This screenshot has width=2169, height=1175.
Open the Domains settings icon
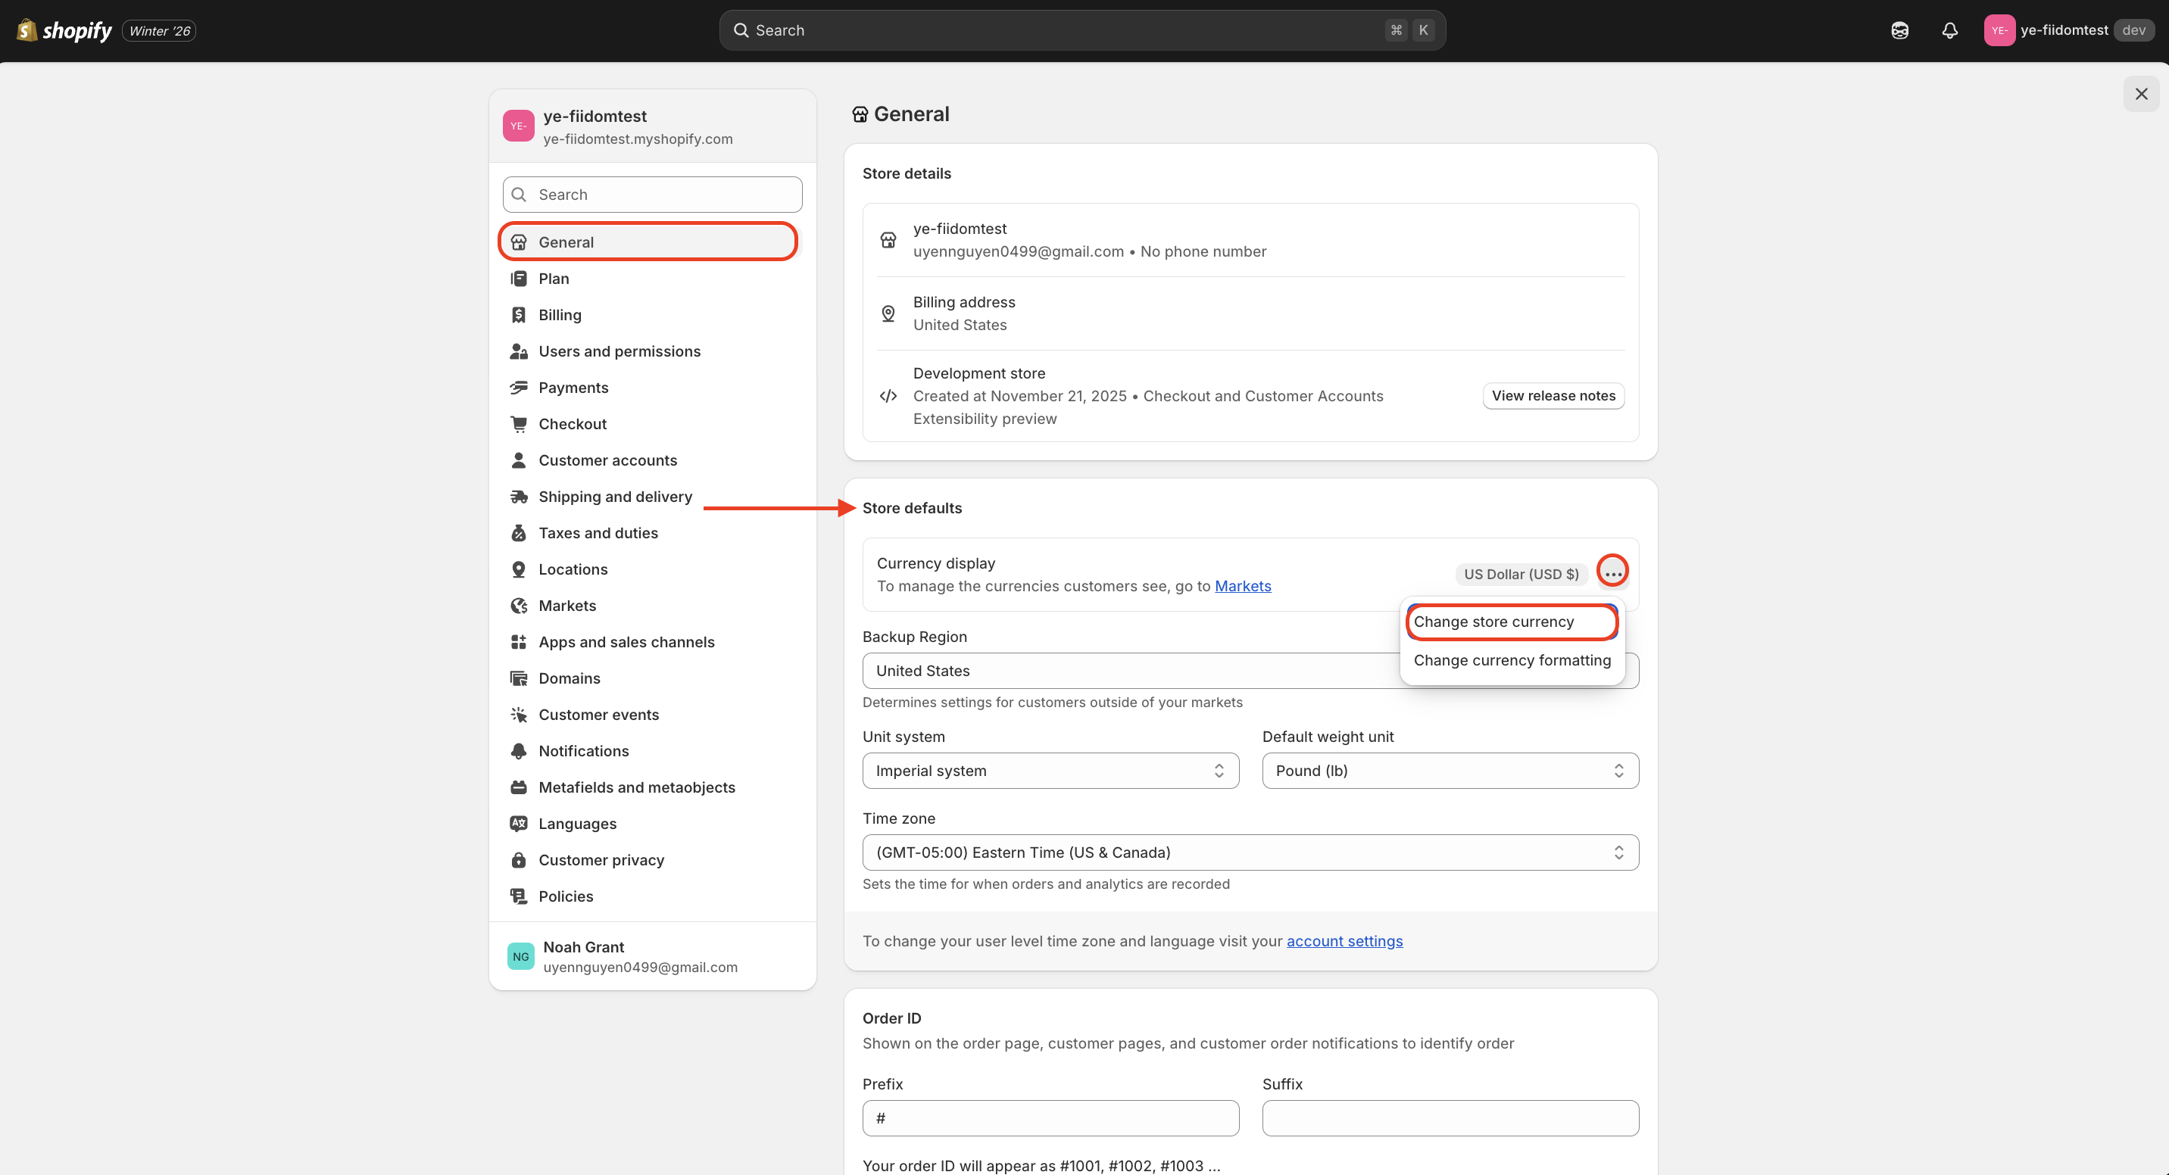519,678
